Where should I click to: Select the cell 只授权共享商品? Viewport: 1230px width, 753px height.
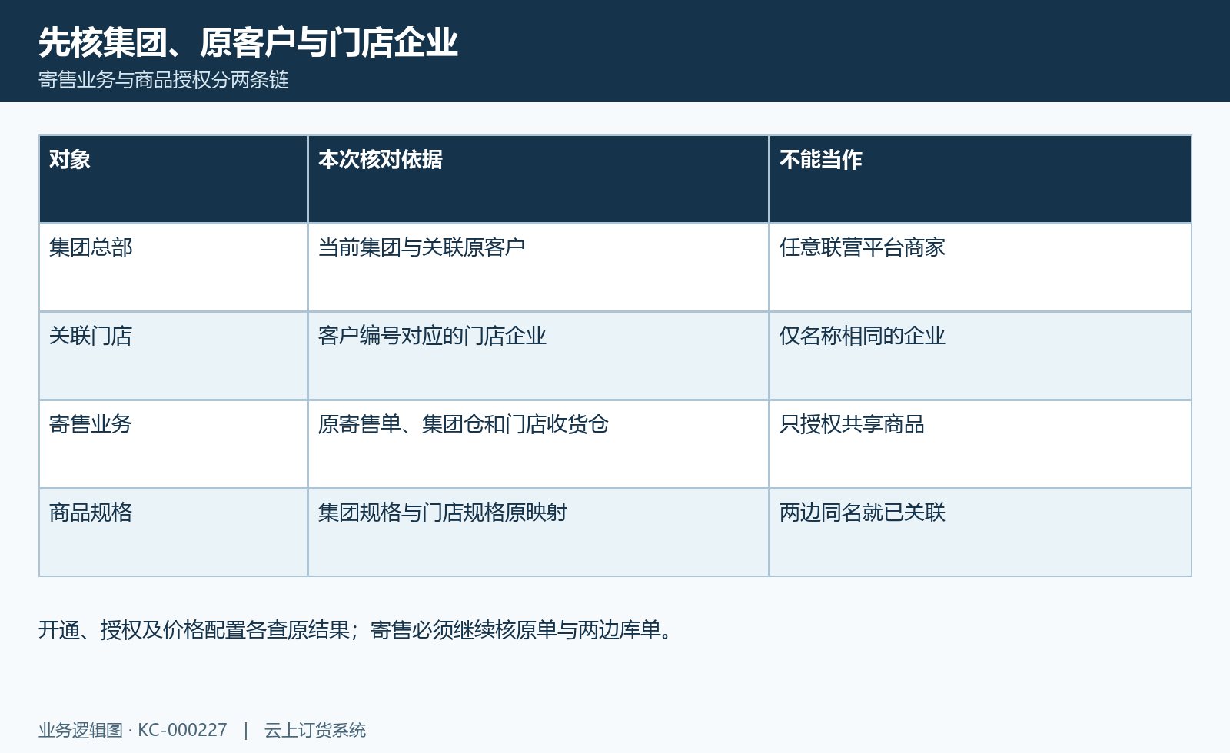pos(980,444)
